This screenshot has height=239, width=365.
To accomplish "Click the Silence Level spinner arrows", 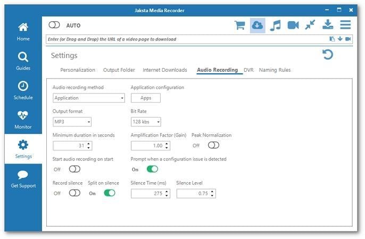I will click(x=212, y=193).
